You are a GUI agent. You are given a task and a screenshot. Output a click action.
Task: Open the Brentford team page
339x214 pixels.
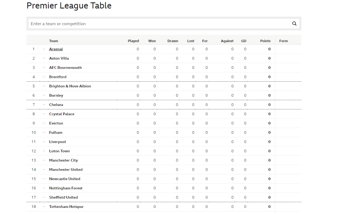click(58, 77)
